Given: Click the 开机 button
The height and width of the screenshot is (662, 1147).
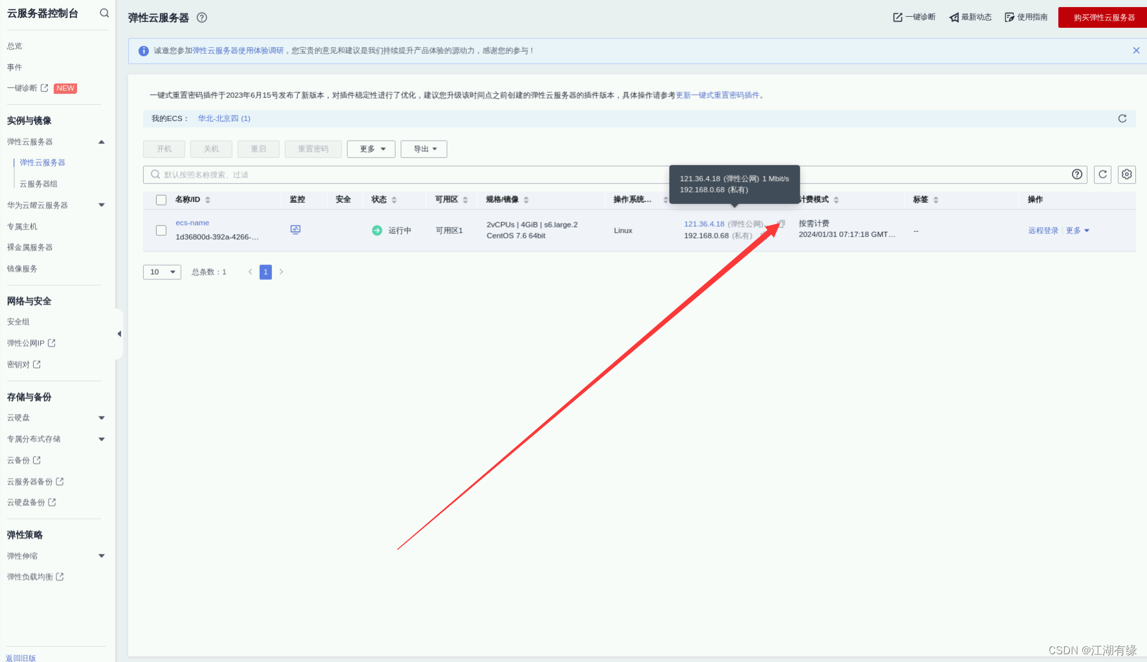Looking at the screenshot, I should [165, 149].
